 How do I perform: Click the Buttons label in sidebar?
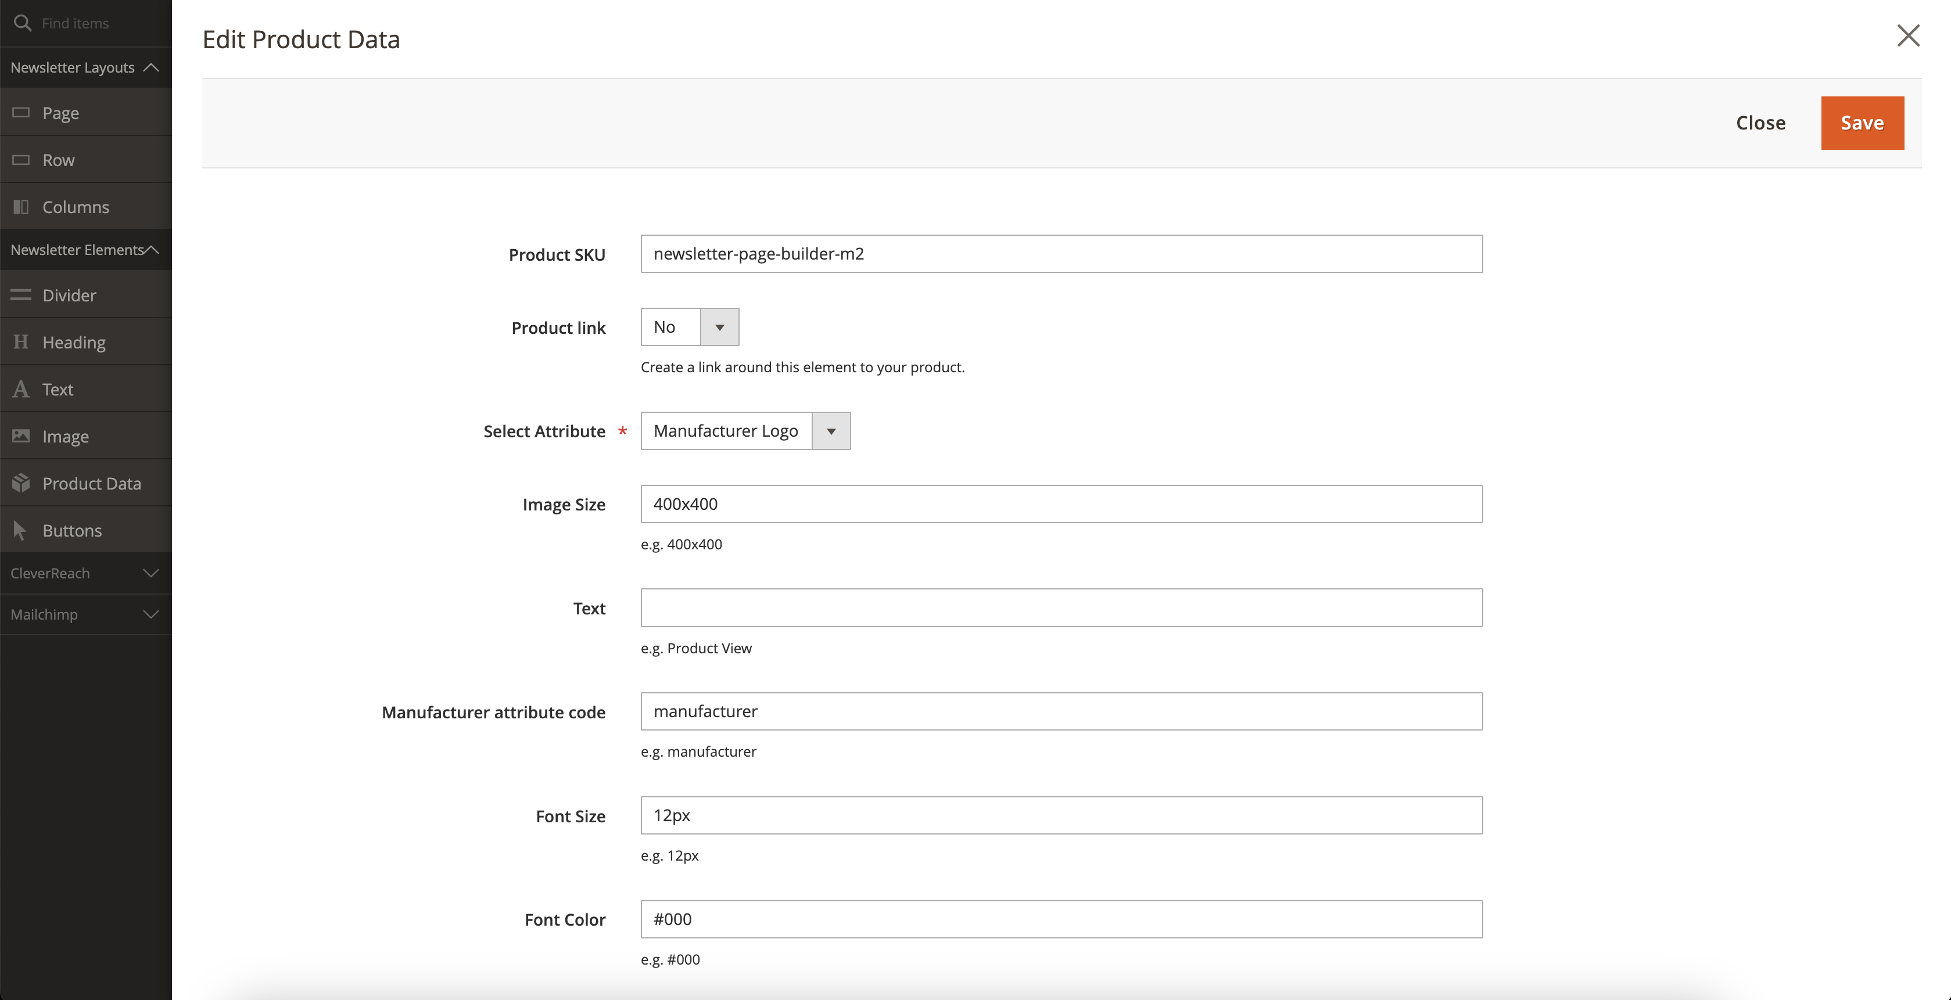72,531
